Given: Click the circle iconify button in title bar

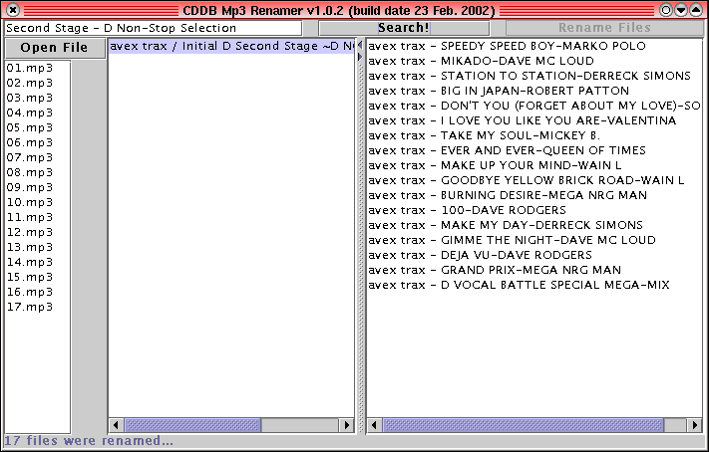Looking at the screenshot, I should (x=666, y=10).
